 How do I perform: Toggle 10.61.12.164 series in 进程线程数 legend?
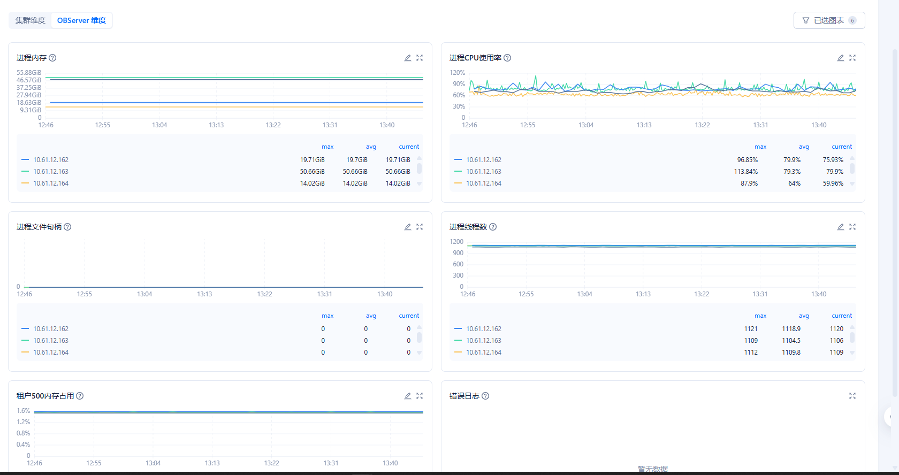[x=483, y=353]
